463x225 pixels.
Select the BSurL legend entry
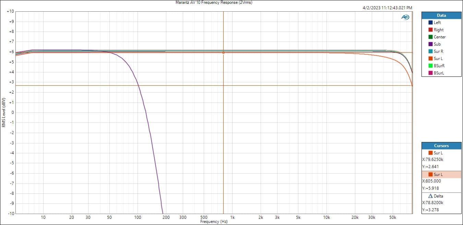pyautogui.click(x=439, y=73)
